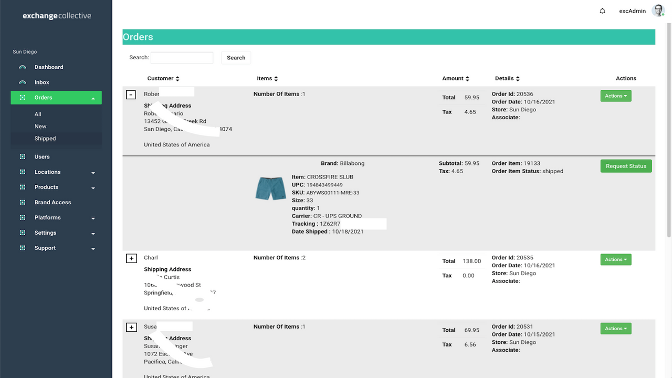
Task: Click Order Id 20535 text
Action: click(x=512, y=258)
